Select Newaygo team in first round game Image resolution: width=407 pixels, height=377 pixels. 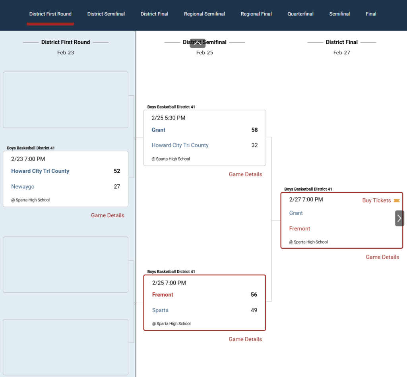(23, 187)
